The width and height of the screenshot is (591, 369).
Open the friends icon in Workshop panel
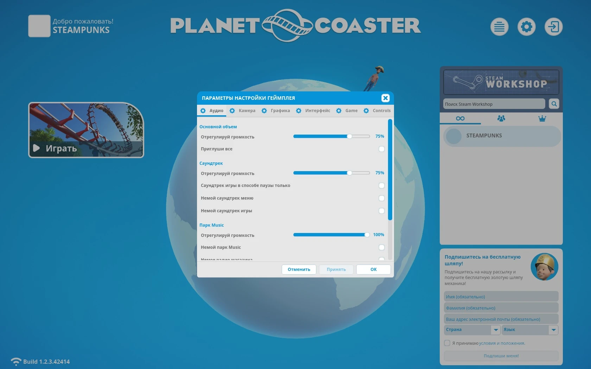tap(501, 118)
